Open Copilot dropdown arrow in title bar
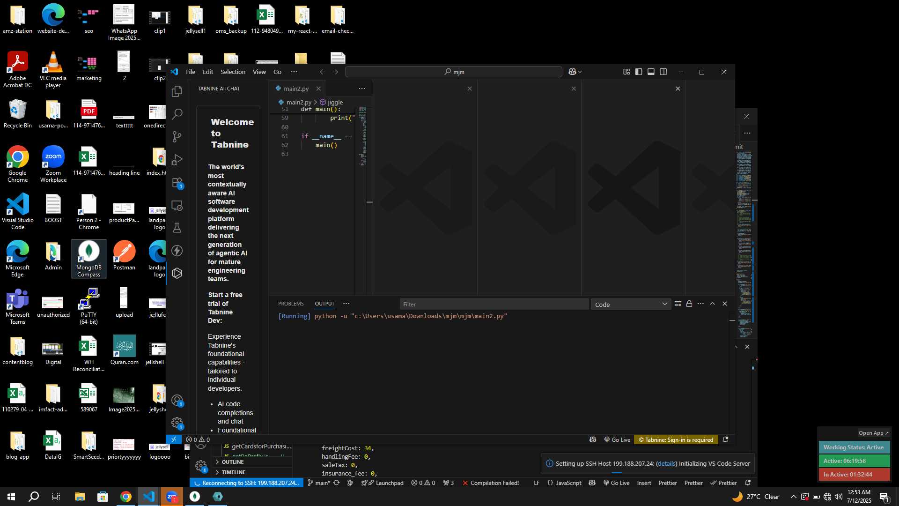899x506 pixels. point(580,72)
